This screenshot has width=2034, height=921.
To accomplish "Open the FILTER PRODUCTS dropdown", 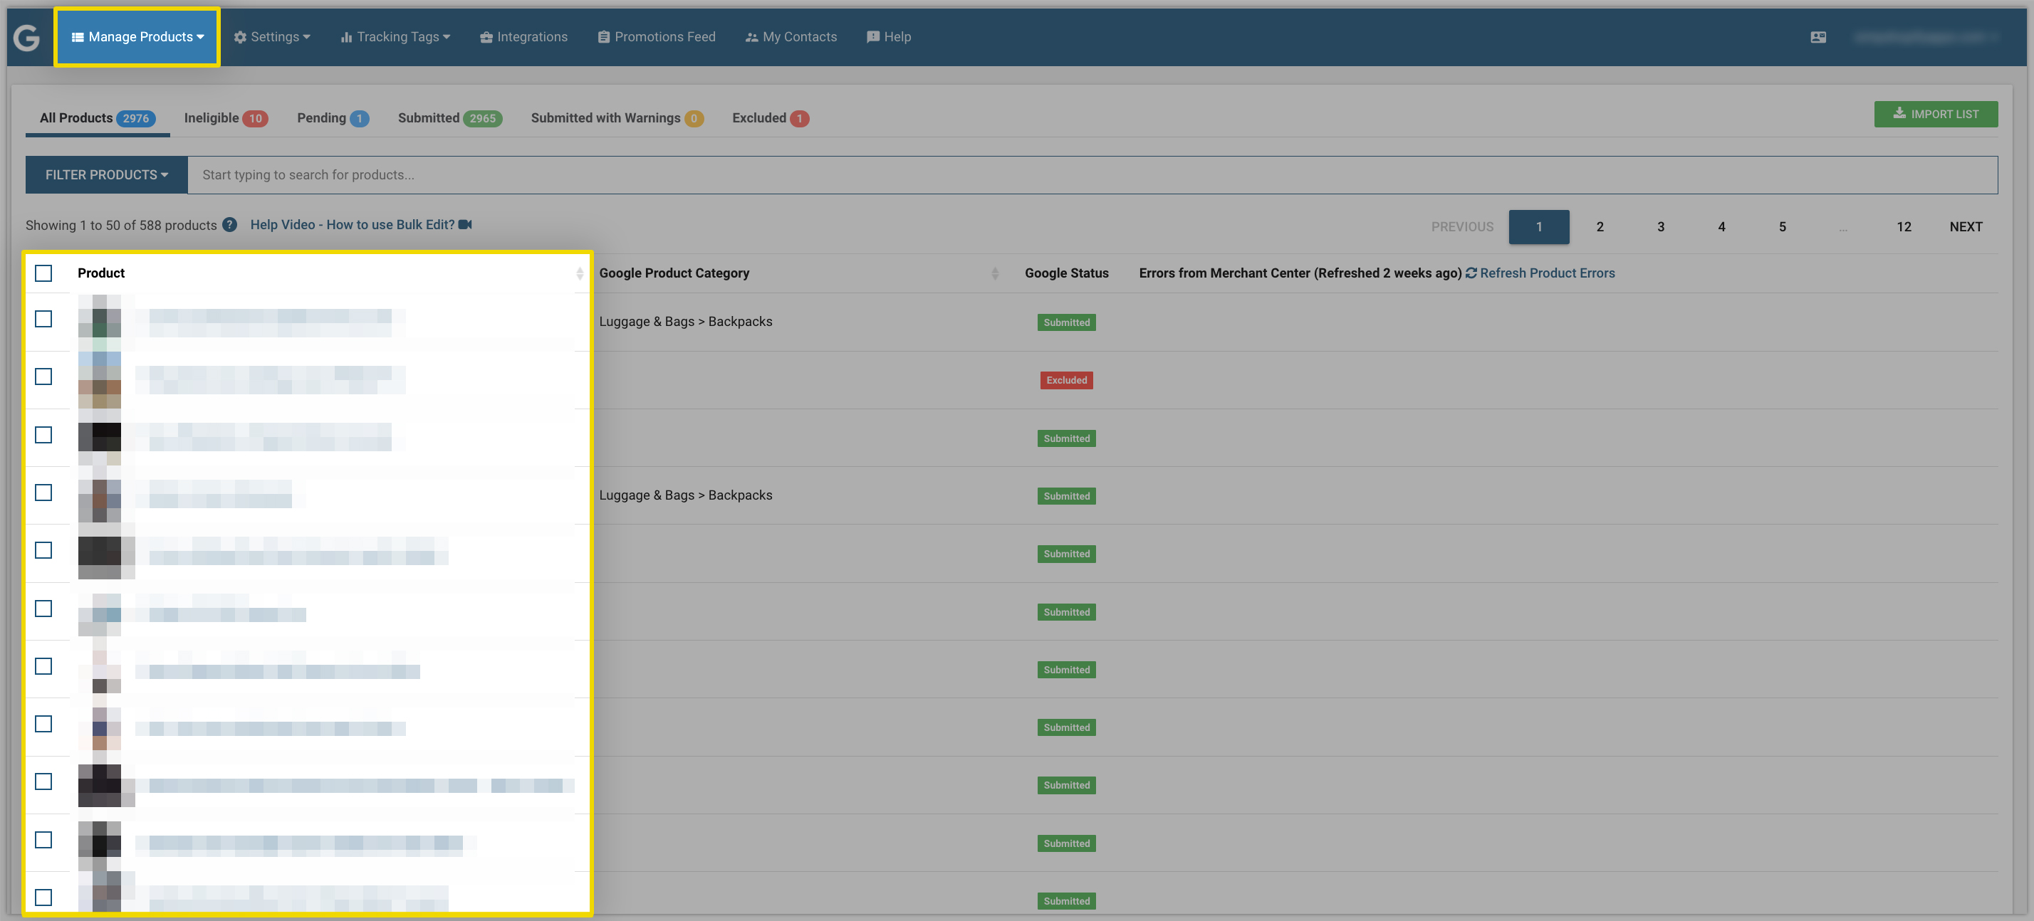I will click(x=107, y=175).
